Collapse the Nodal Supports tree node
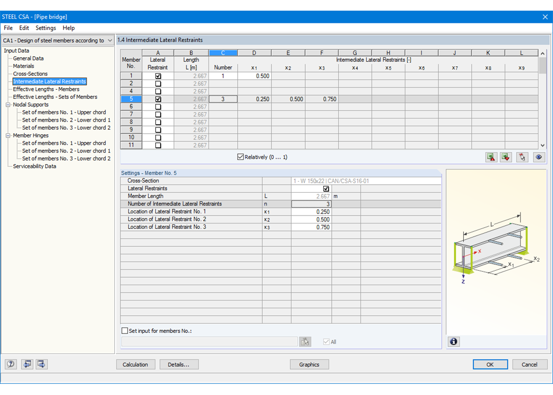This screenshot has width=553, height=395. point(8,105)
